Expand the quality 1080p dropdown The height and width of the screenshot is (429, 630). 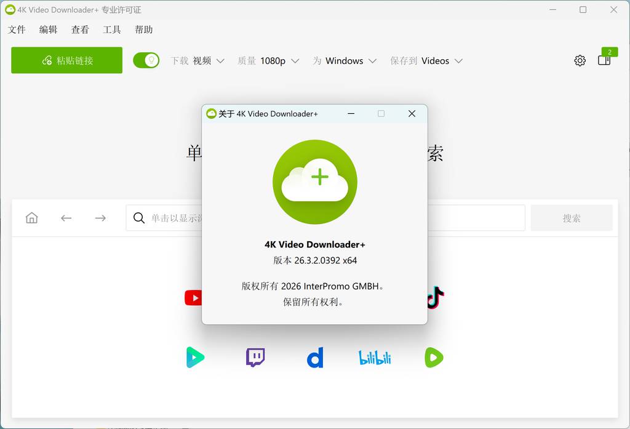[x=268, y=61]
